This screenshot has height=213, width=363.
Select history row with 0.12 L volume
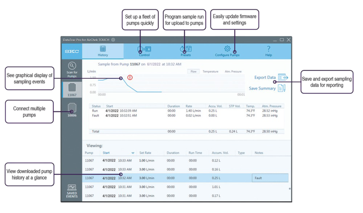[187, 160]
